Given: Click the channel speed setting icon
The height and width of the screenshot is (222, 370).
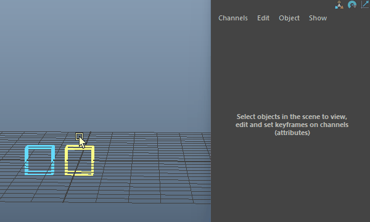Looking at the screenshot, I should [352, 5].
